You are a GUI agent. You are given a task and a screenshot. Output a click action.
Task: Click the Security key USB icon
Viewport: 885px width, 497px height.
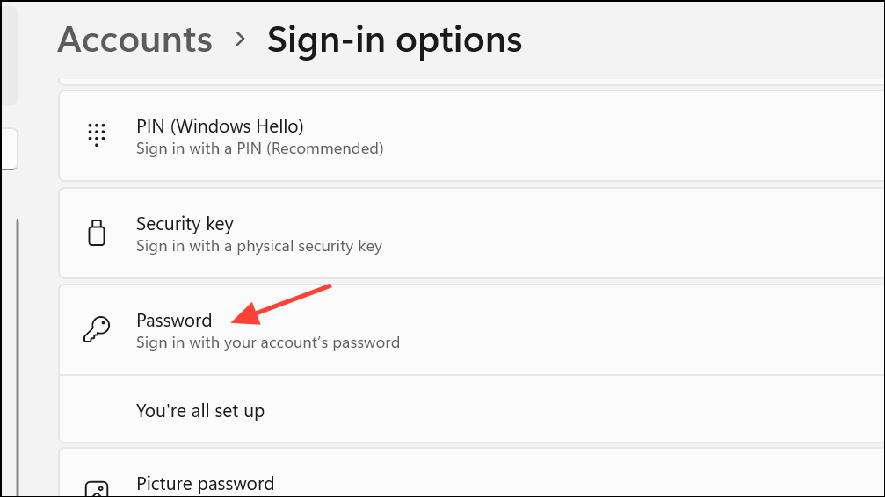(x=97, y=234)
